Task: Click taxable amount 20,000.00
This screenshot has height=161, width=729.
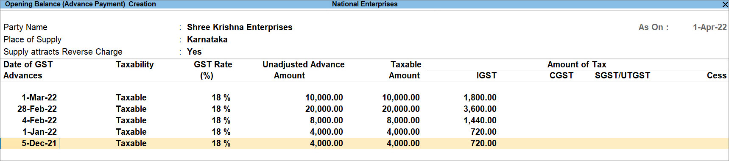Action: 401,109
